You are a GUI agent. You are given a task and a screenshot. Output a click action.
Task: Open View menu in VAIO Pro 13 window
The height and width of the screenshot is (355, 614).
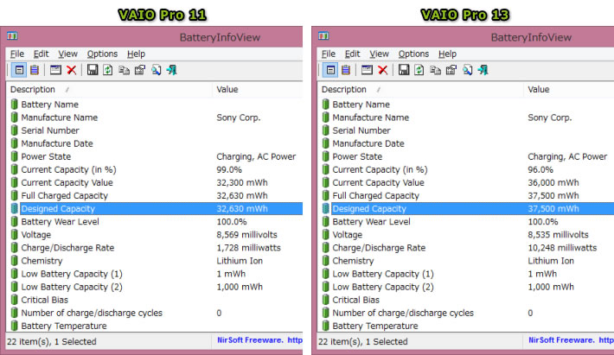pyautogui.click(x=379, y=54)
